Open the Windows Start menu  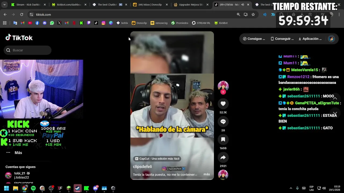click(6, 188)
